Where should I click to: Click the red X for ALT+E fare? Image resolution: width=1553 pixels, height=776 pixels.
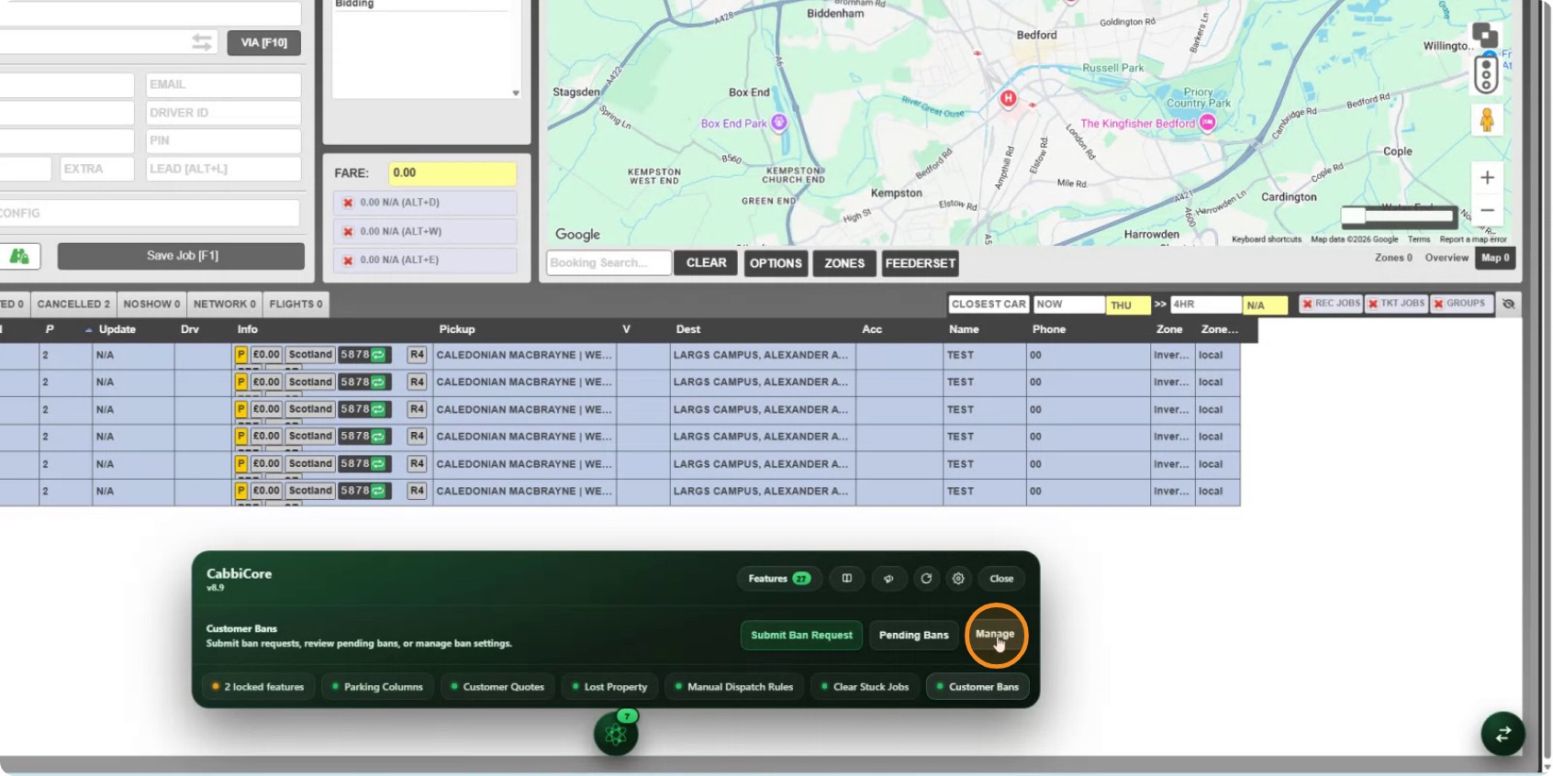click(348, 261)
